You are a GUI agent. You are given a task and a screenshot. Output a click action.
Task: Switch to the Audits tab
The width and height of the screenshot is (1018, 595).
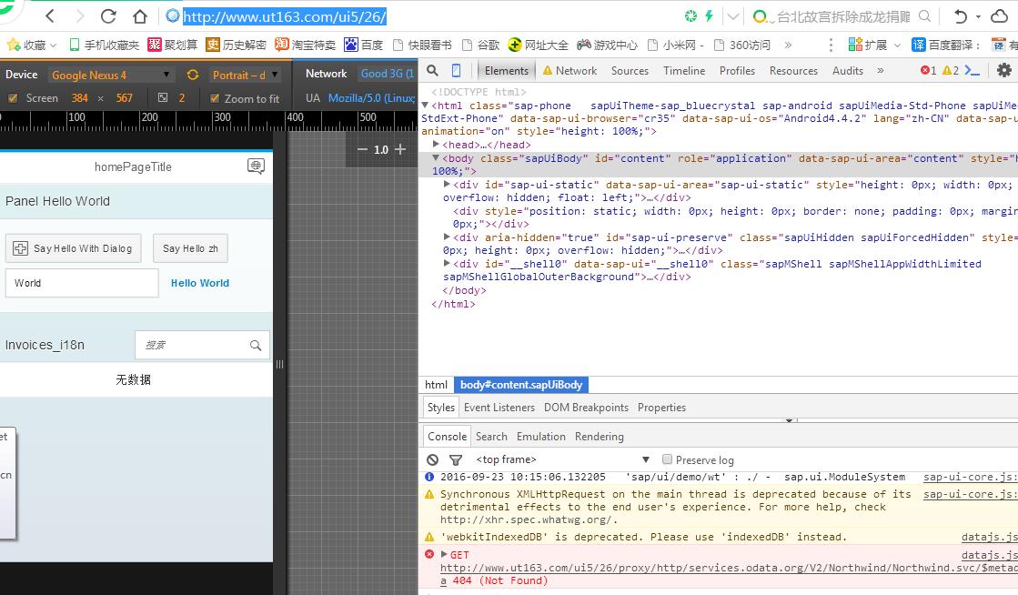847,71
